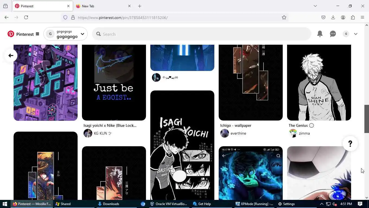The height and width of the screenshot is (208, 369).
Task: Open the Just be A EGOIST pin
Action: (114, 82)
